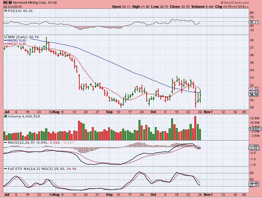Click the Open 30.11 value in header
This screenshot has width=262, height=198.
pos(121,7)
